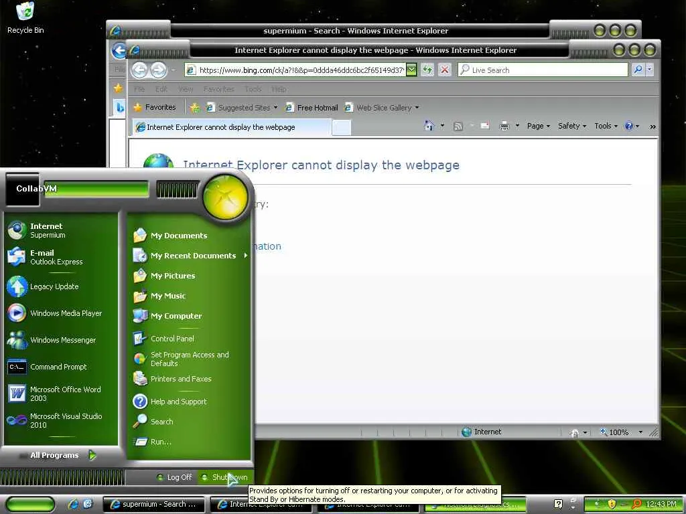The height and width of the screenshot is (514, 686).
Task: Open search provider dropdown arrow
Action: point(650,70)
